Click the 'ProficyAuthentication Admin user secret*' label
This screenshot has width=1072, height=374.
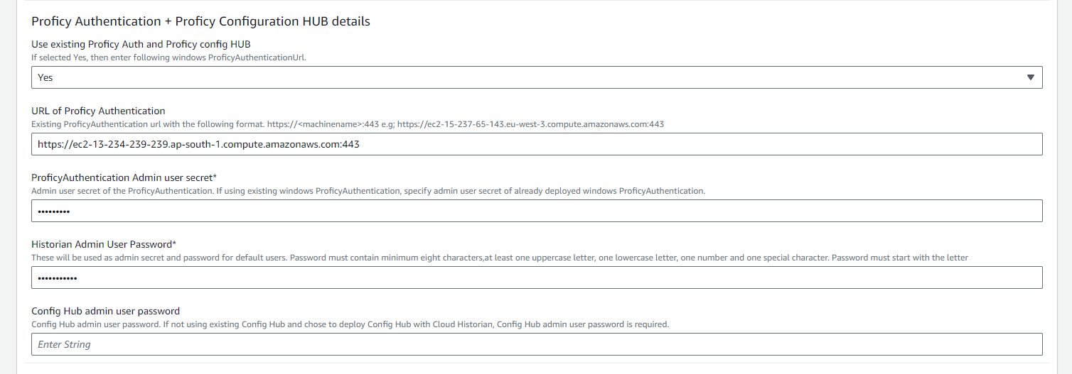124,177
